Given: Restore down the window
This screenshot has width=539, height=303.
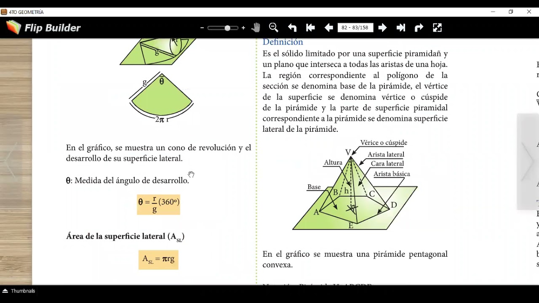Looking at the screenshot, I should pos(511,12).
